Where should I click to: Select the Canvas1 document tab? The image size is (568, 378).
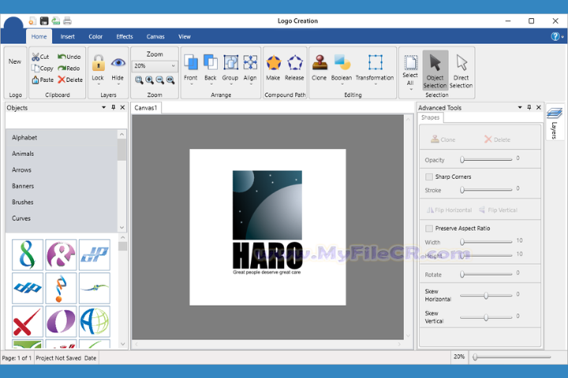point(146,108)
